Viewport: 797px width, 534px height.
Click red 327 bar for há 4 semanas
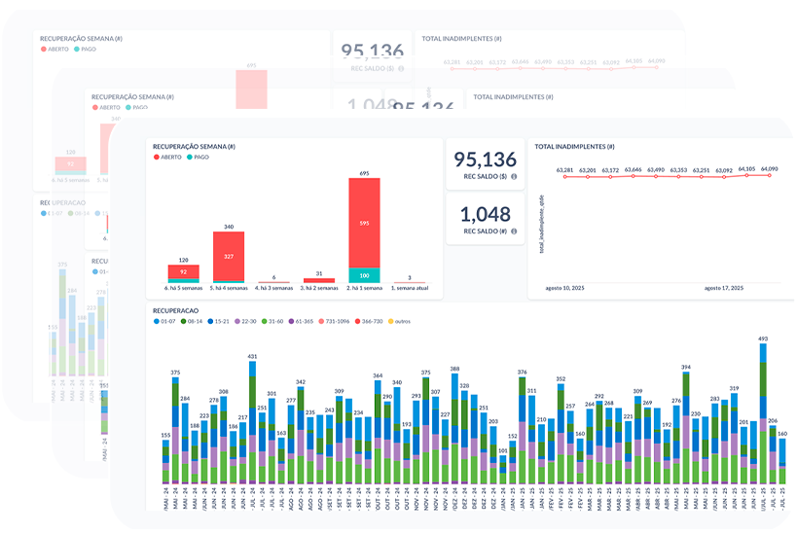coord(229,256)
